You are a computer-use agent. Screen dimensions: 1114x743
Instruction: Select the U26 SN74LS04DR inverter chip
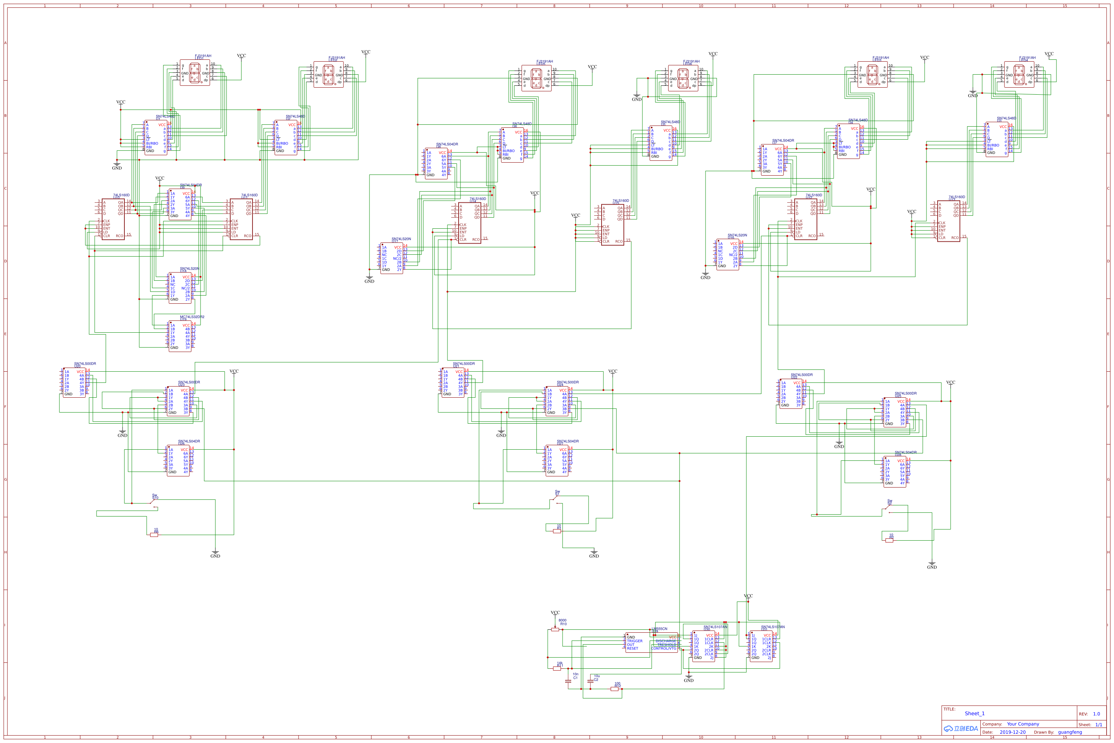pyautogui.click(x=178, y=460)
